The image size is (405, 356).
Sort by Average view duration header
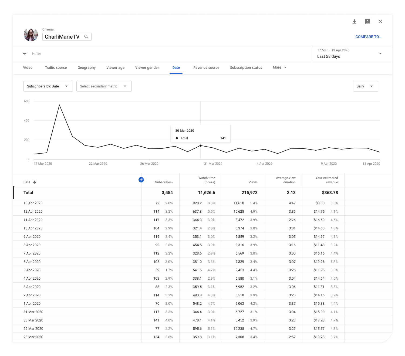coord(286,180)
